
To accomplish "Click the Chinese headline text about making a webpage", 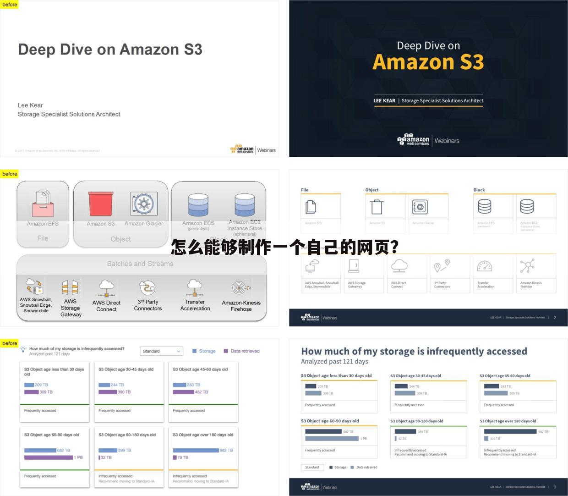I will click(x=284, y=248).
